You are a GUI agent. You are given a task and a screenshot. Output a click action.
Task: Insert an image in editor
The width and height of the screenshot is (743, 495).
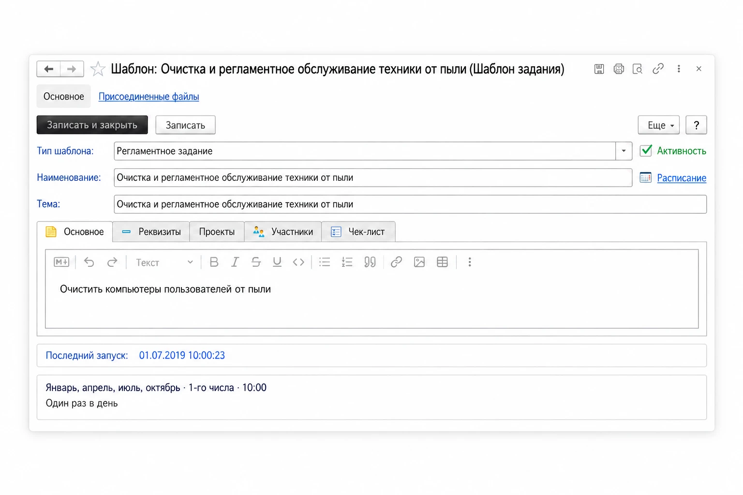click(419, 262)
